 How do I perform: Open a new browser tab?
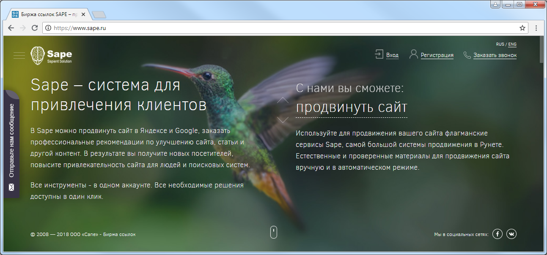[99, 15]
